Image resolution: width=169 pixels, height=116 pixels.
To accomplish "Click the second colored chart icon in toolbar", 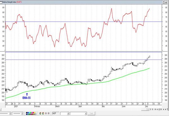I will point(43,113).
